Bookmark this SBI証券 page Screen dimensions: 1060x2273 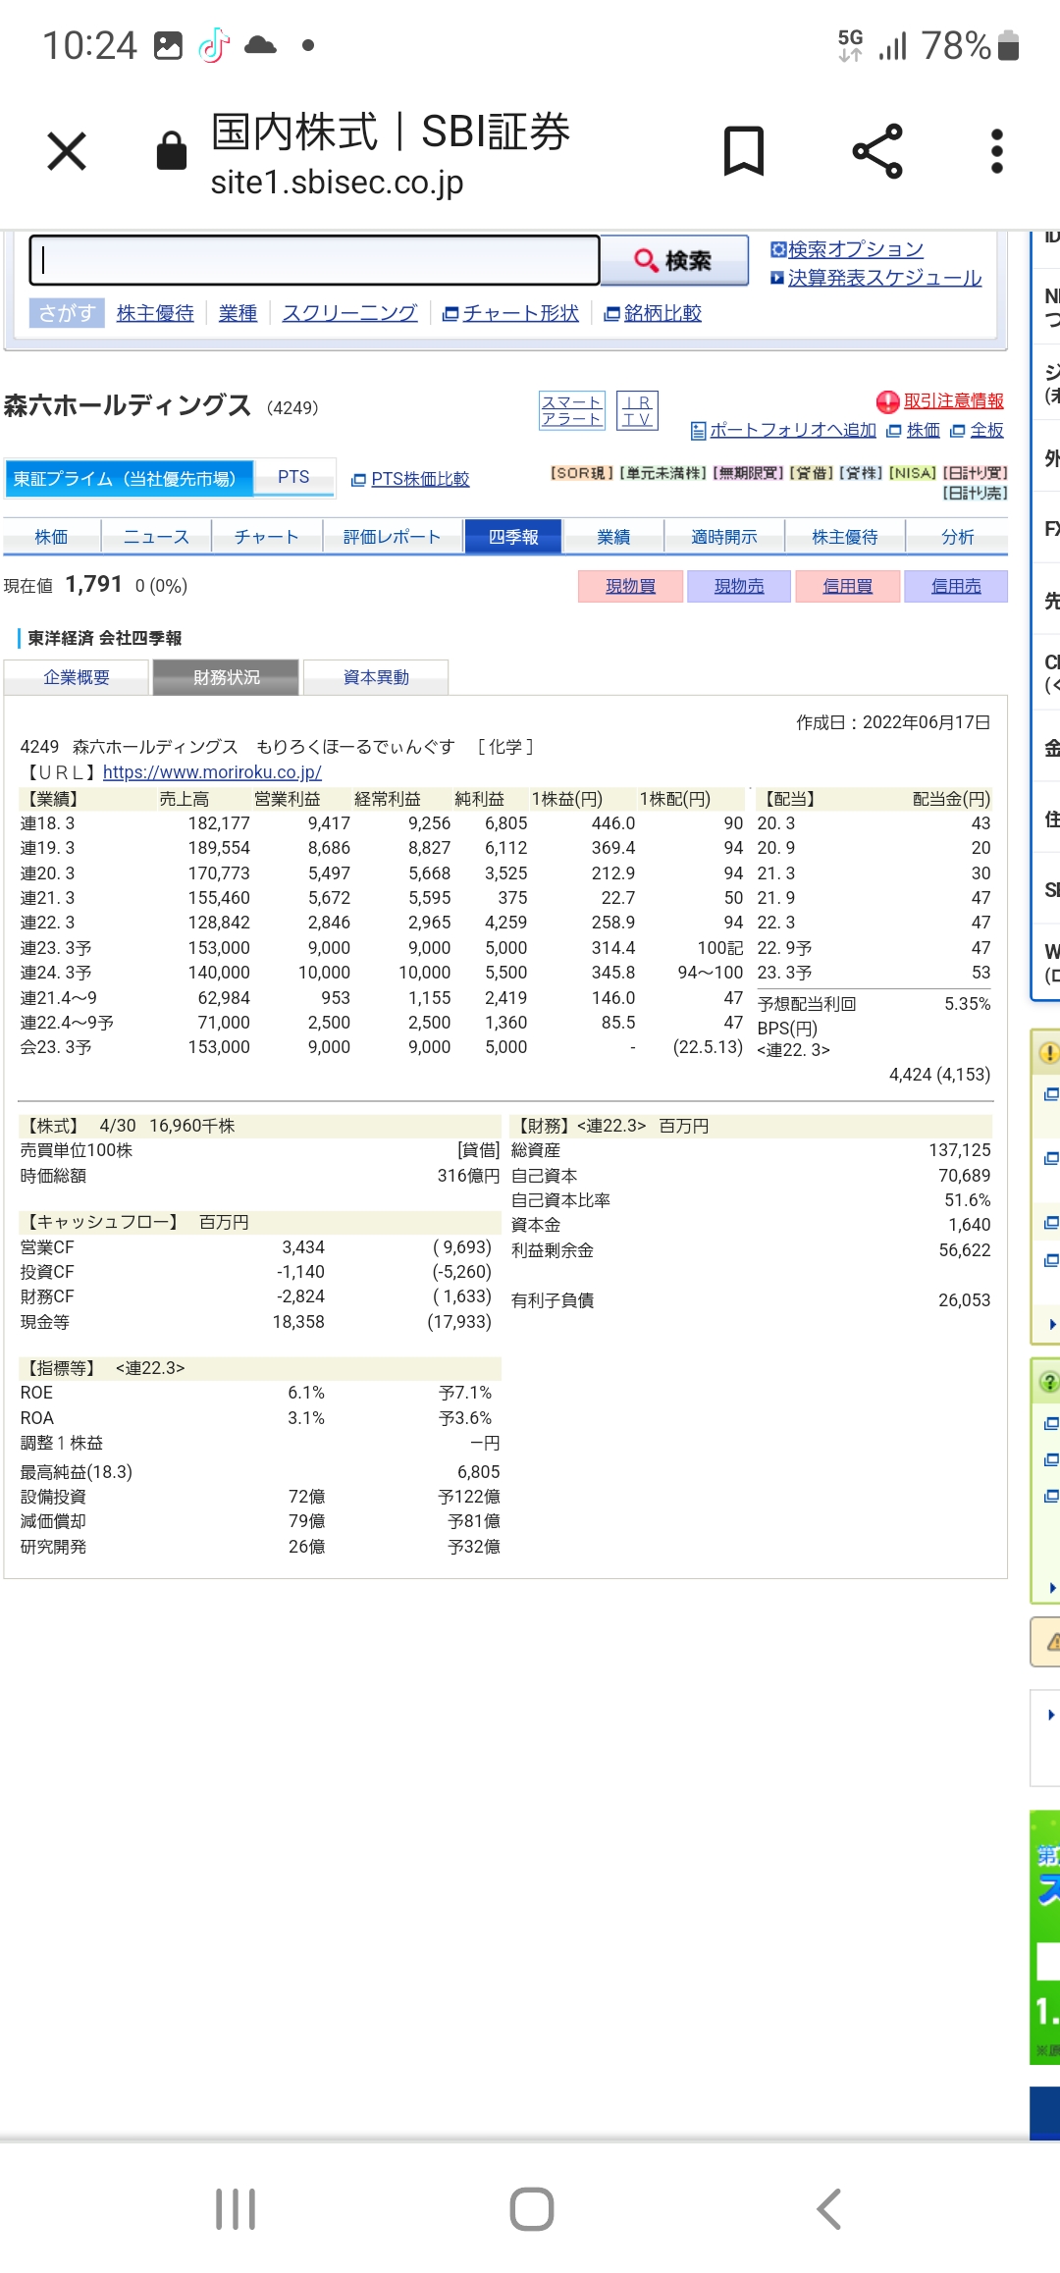[x=743, y=151]
